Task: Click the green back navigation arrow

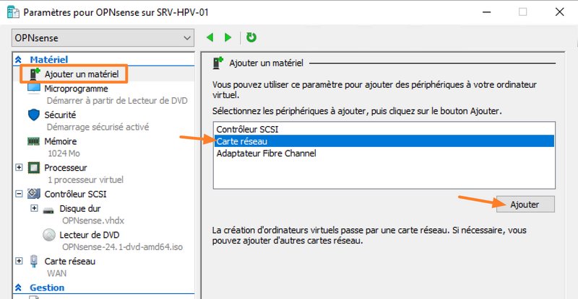Action: tap(210, 37)
